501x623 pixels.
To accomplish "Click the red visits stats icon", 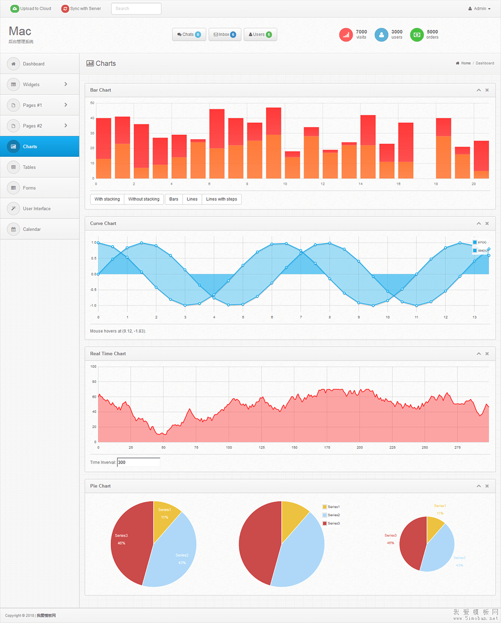I will tap(346, 35).
